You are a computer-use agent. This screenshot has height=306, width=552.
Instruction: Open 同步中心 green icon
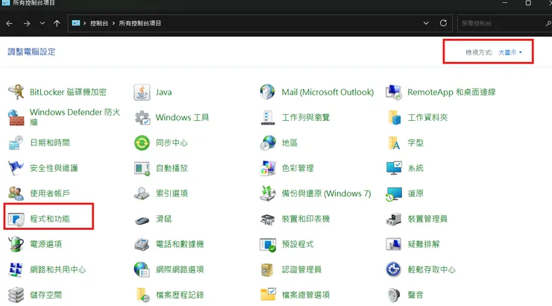pos(142,143)
